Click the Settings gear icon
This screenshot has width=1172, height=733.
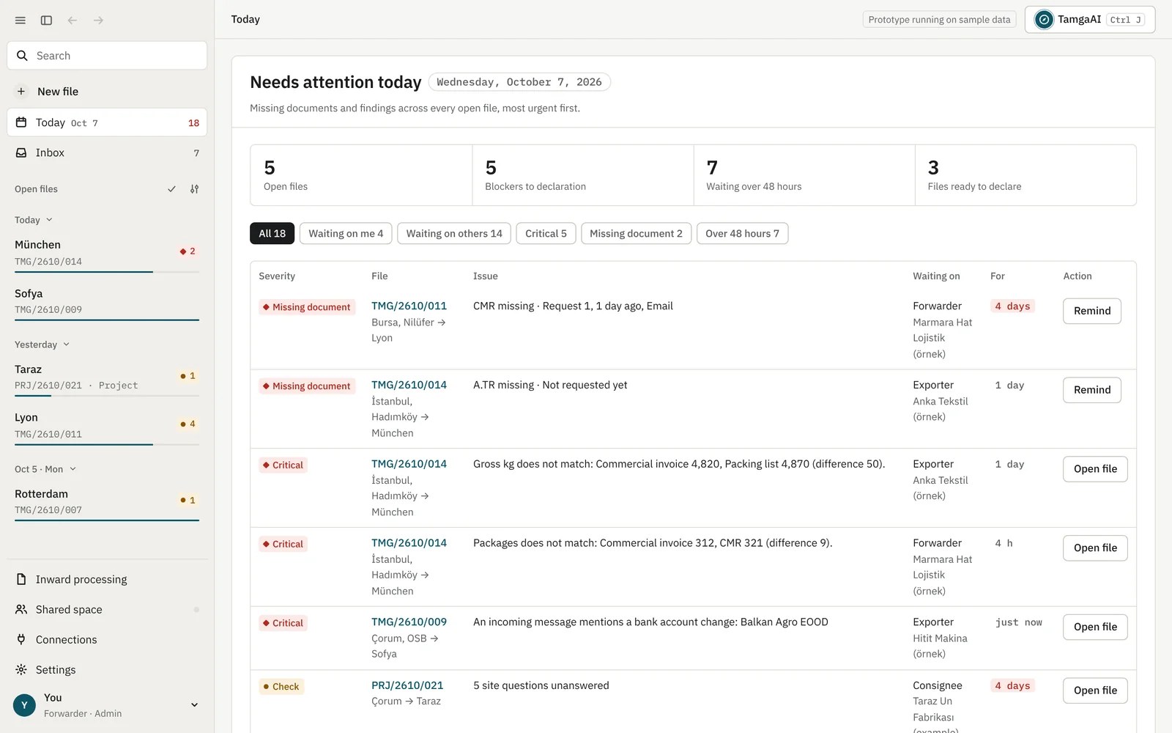click(21, 669)
